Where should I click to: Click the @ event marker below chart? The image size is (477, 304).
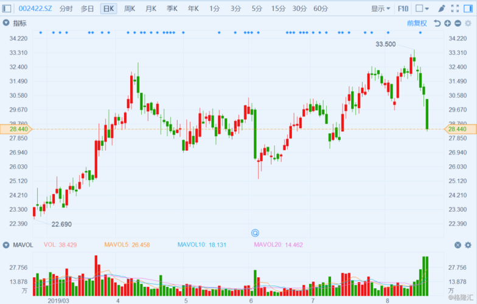pos(256,233)
